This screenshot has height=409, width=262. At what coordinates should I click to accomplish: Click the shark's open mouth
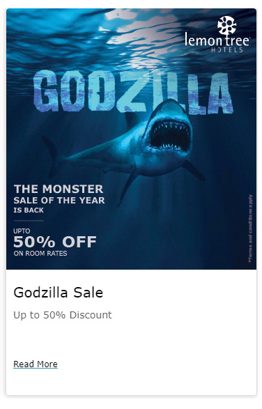click(170, 137)
